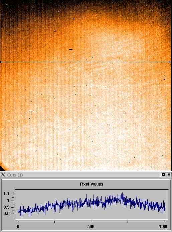Maximize the Cuts (1) window
Screen dimensions: 172x232
tap(163, 175)
